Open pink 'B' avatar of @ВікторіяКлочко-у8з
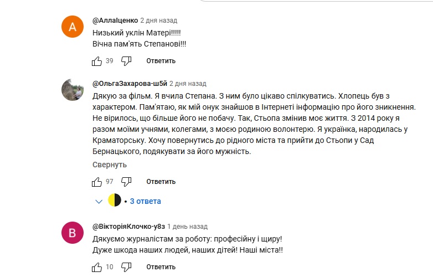This screenshot has width=433, height=277. (73, 233)
